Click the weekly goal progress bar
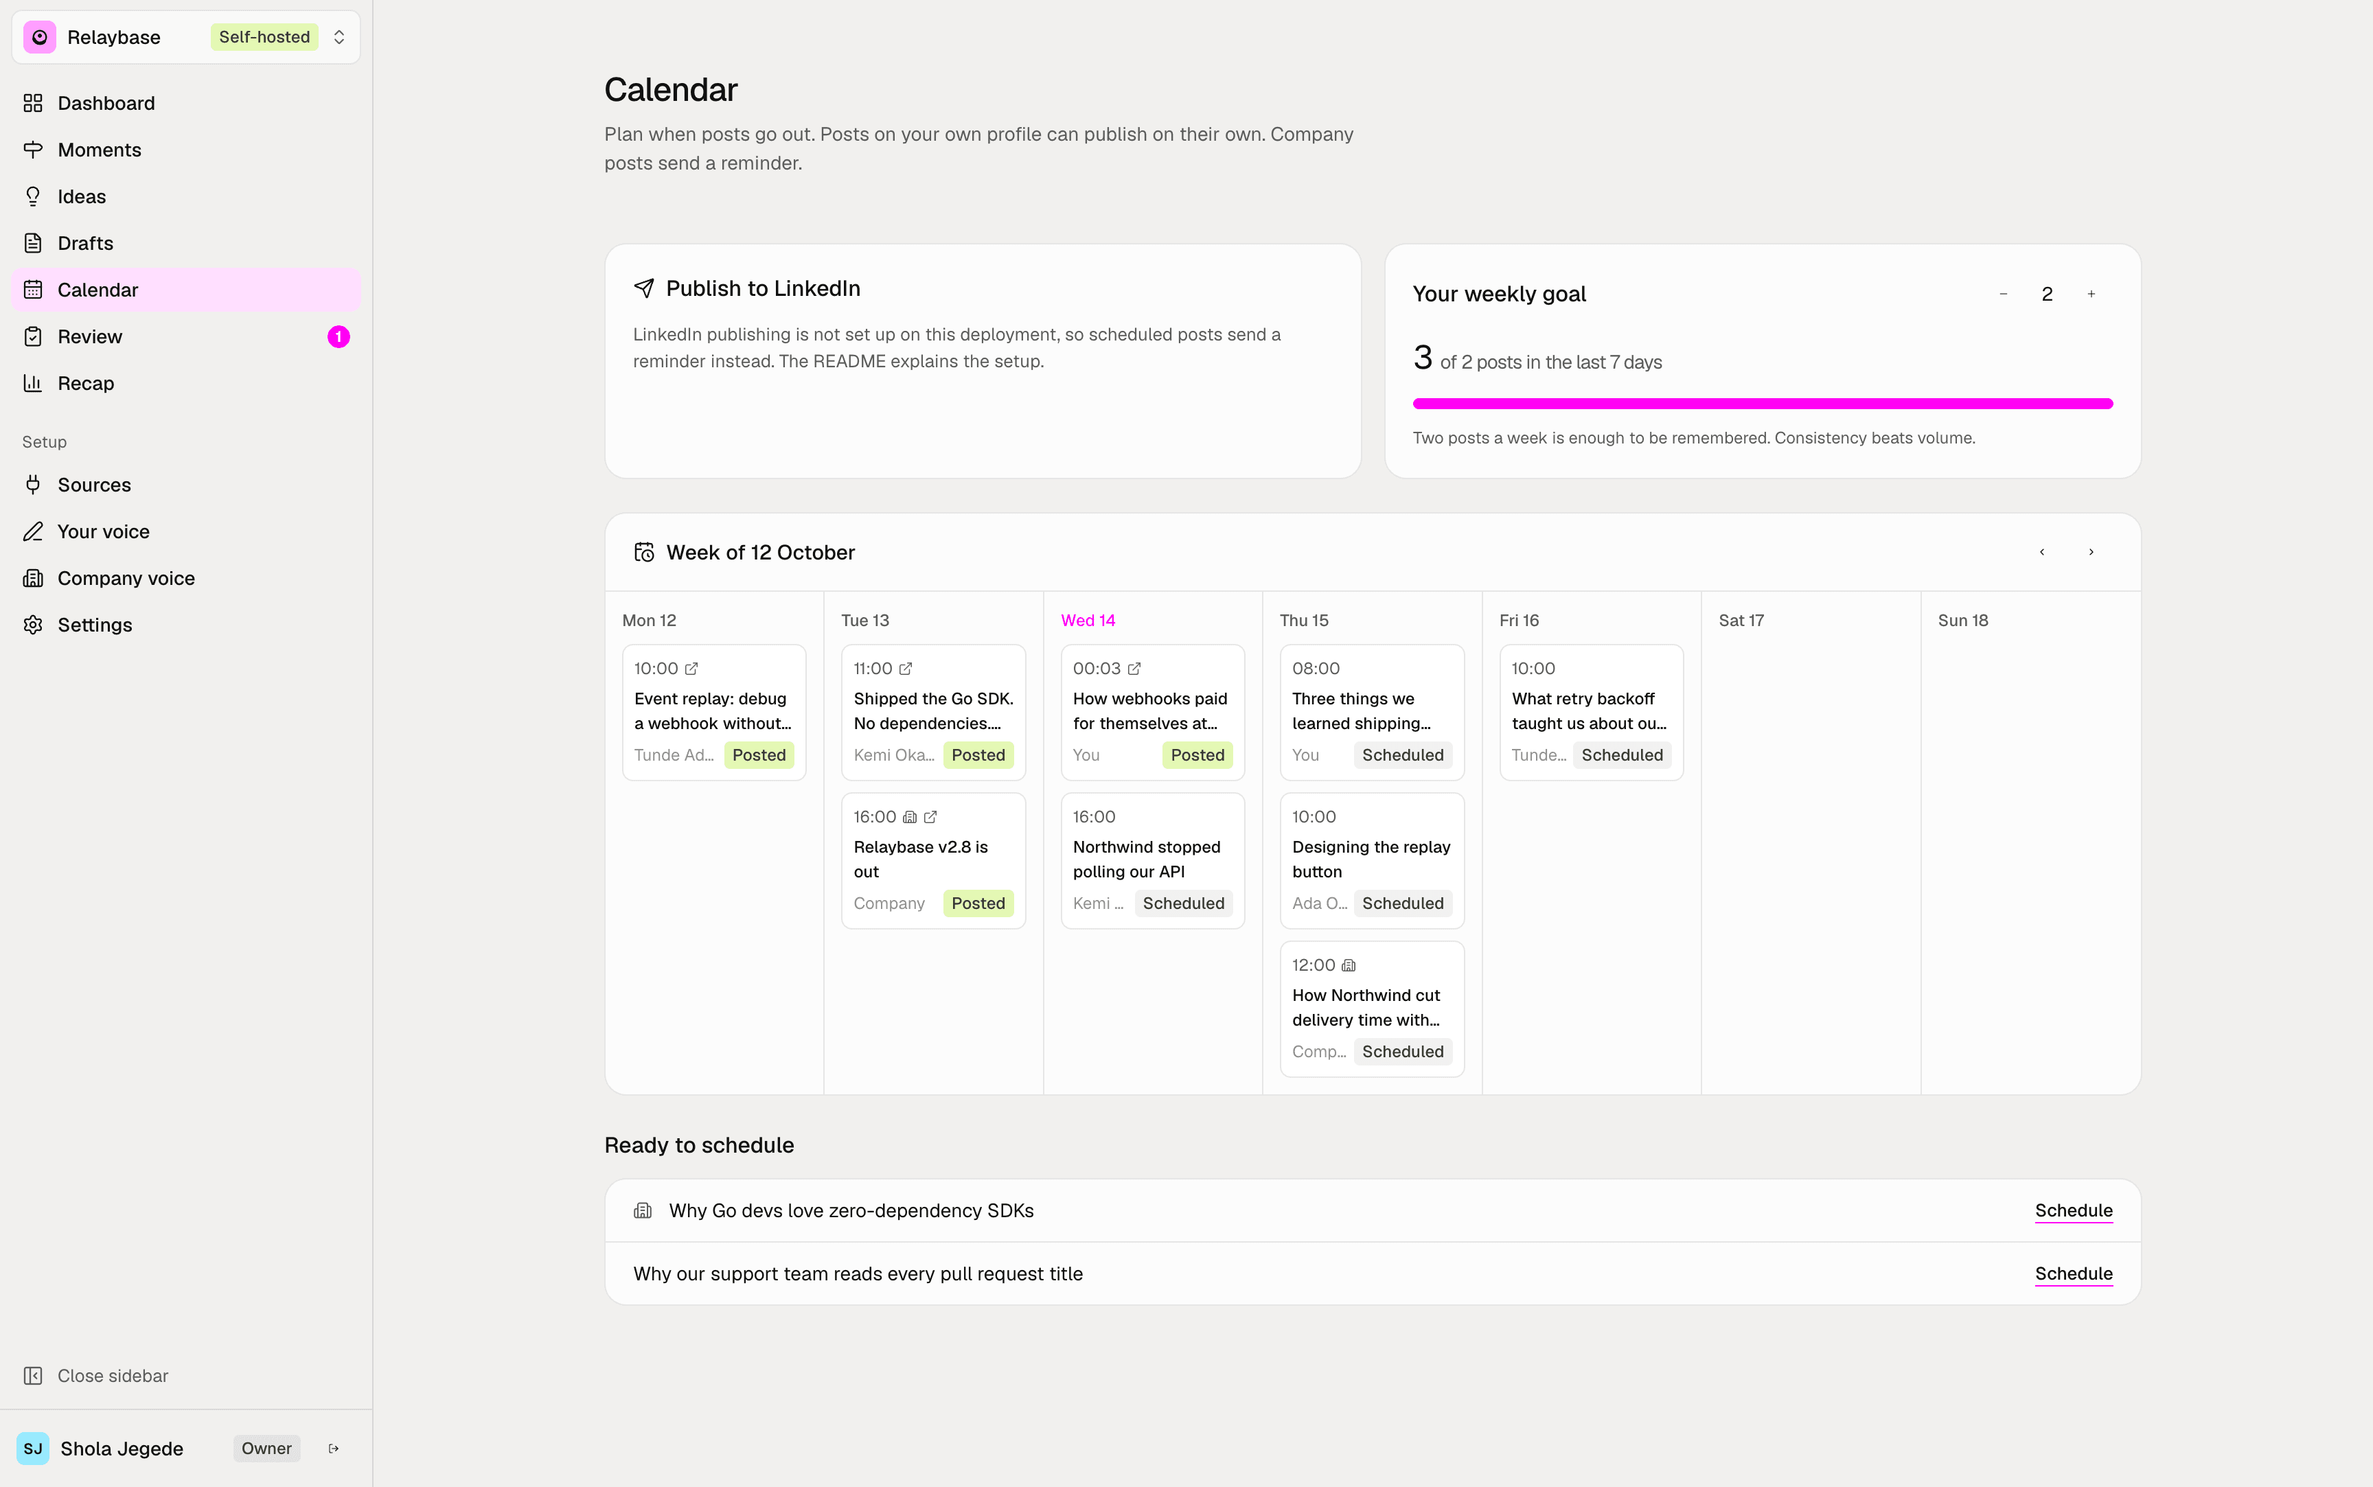Viewport: 2373px width, 1487px height. coord(1763,403)
